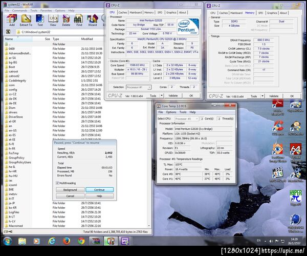Toggle the Multithreading checkbox
This screenshot has height=256, width=307.
(57, 183)
